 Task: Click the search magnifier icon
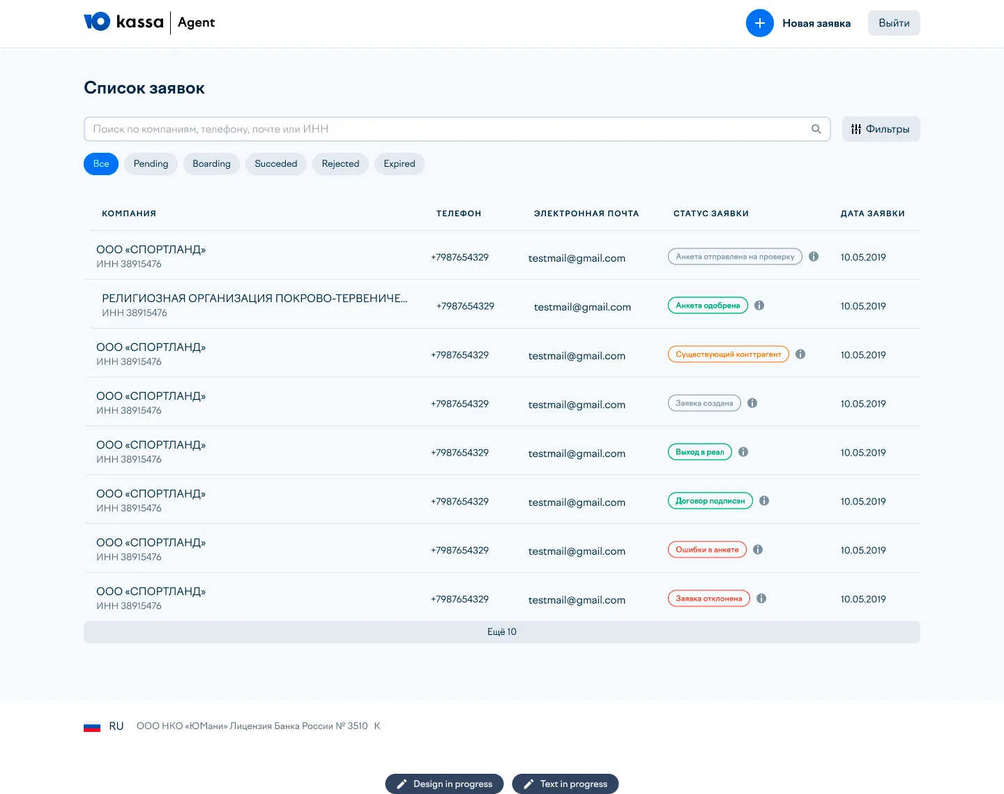point(816,129)
